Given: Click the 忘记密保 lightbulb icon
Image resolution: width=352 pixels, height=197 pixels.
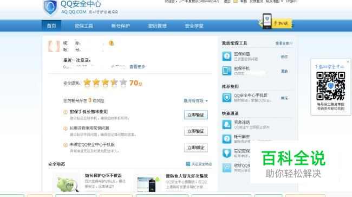Looking at the screenshot, I should 227,154.
